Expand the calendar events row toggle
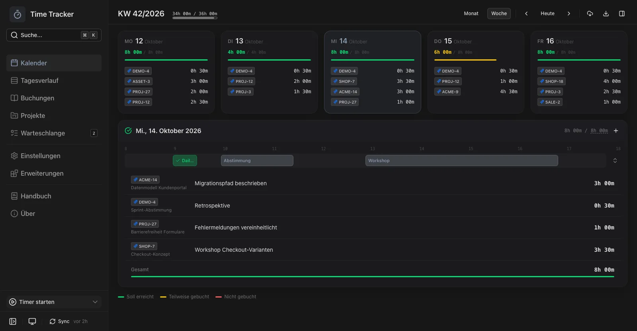This screenshot has height=331, width=637. [615, 161]
